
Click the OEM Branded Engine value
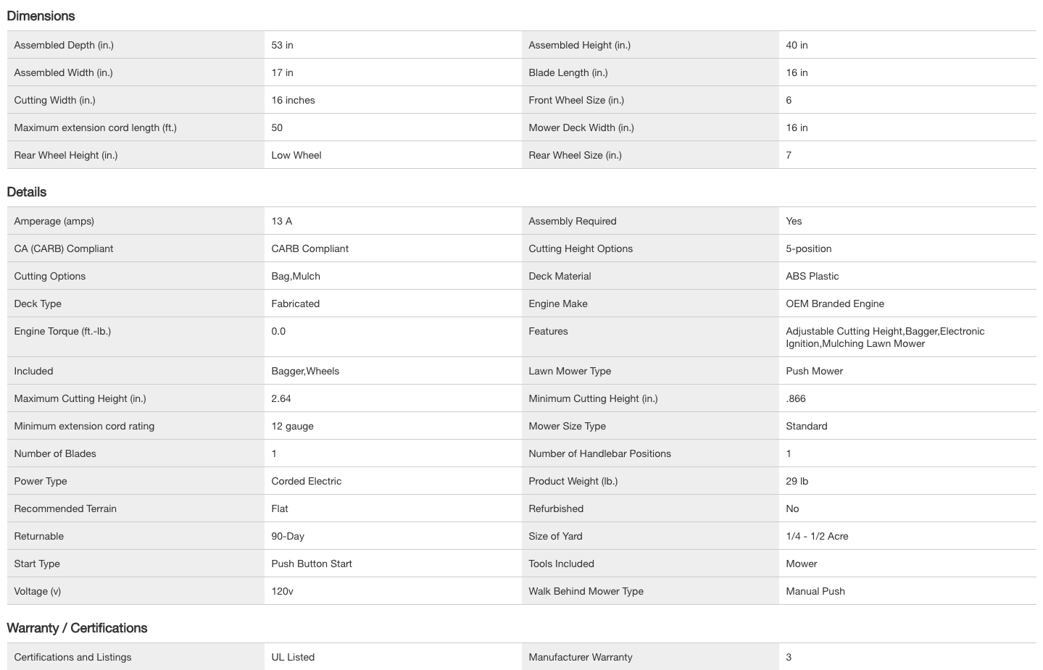point(834,303)
